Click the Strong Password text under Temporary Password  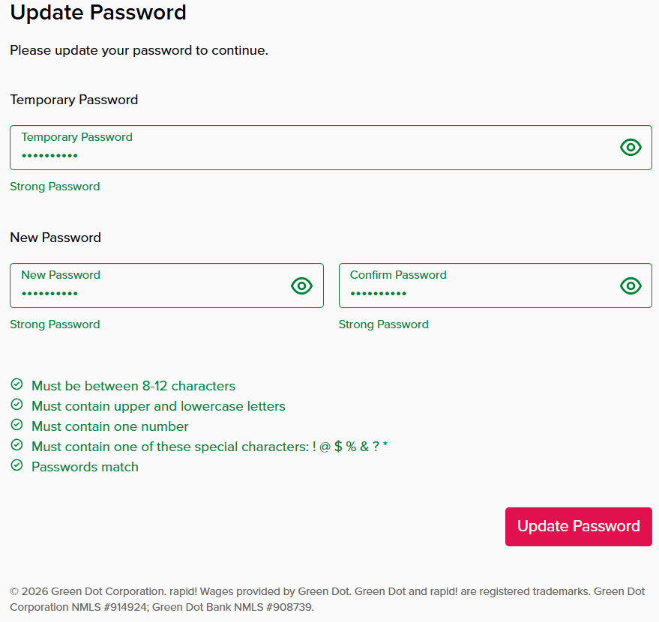(55, 187)
